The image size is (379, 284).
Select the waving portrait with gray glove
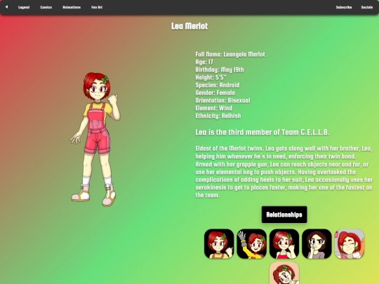[x=252, y=244]
